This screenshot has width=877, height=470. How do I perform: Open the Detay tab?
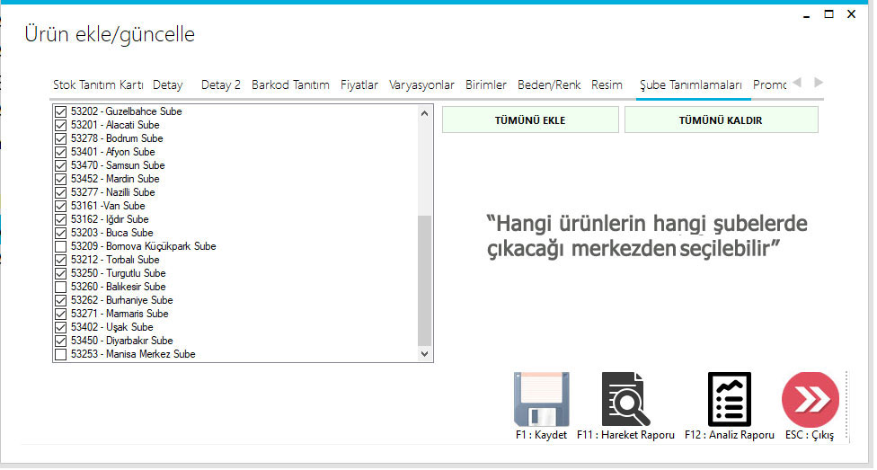tap(168, 85)
